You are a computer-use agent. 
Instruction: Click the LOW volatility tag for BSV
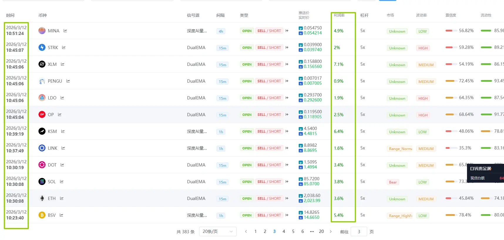pos(423,216)
